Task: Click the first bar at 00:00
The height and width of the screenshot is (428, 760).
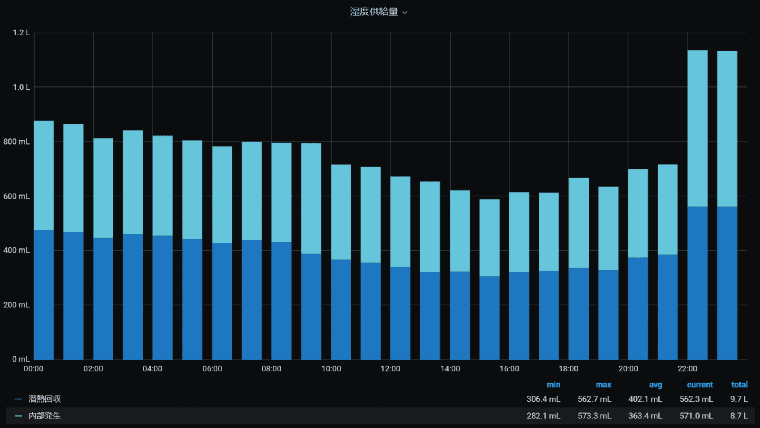Action: [44, 240]
